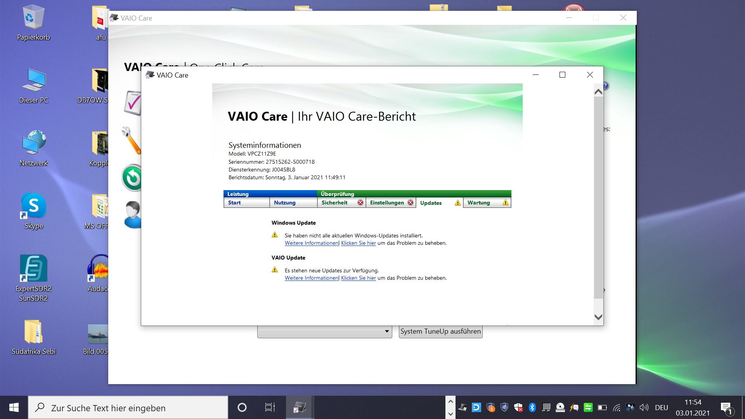The image size is (745, 419).
Task: Click the volume speaker tray icon
Action: (x=644, y=407)
